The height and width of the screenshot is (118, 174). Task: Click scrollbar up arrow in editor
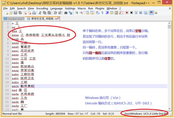coord(169,23)
